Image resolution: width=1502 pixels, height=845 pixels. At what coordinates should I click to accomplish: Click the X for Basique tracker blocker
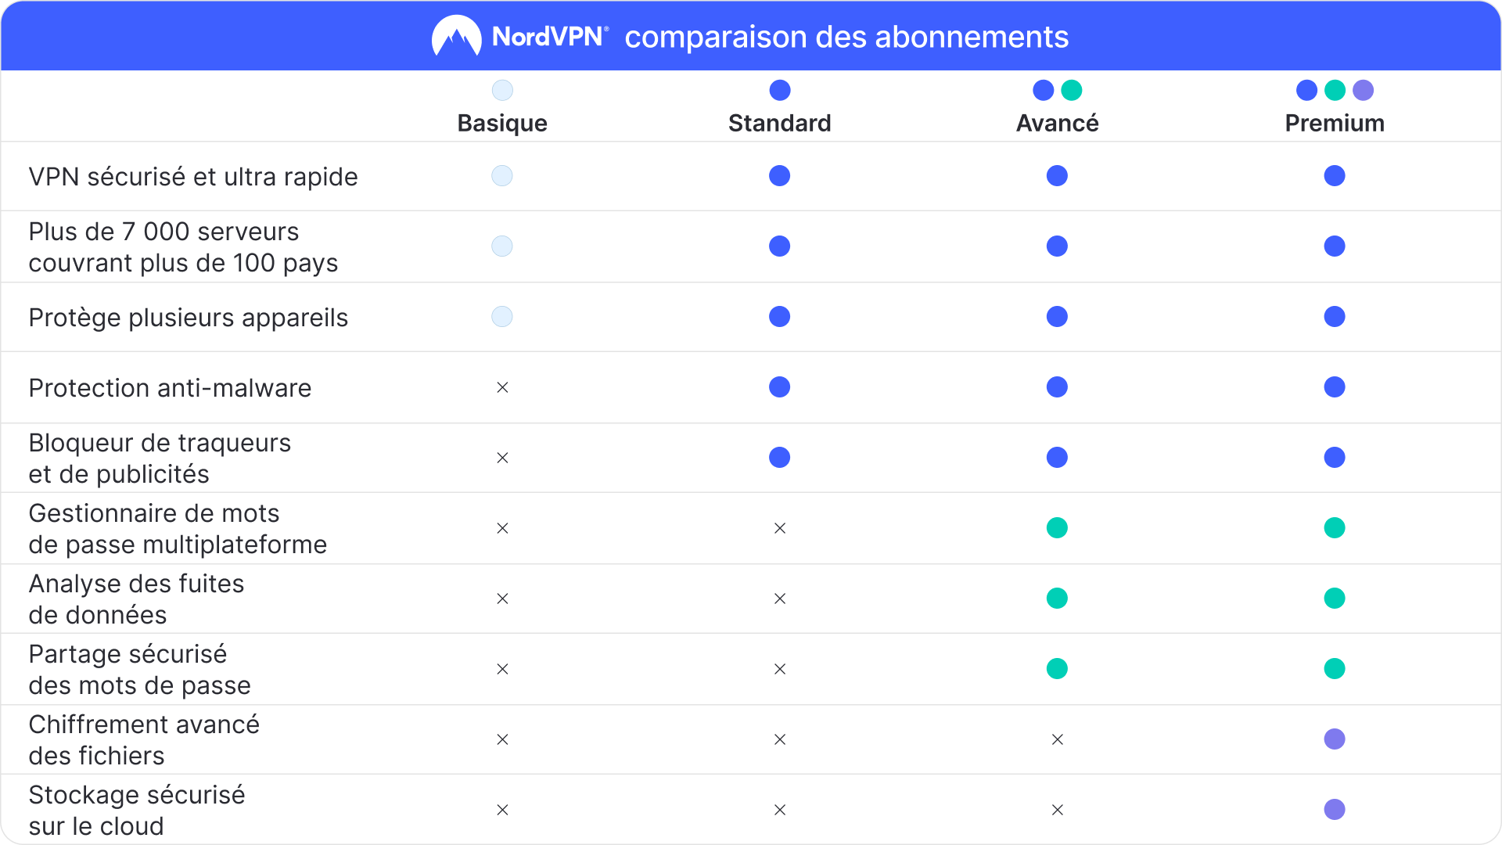click(x=502, y=458)
